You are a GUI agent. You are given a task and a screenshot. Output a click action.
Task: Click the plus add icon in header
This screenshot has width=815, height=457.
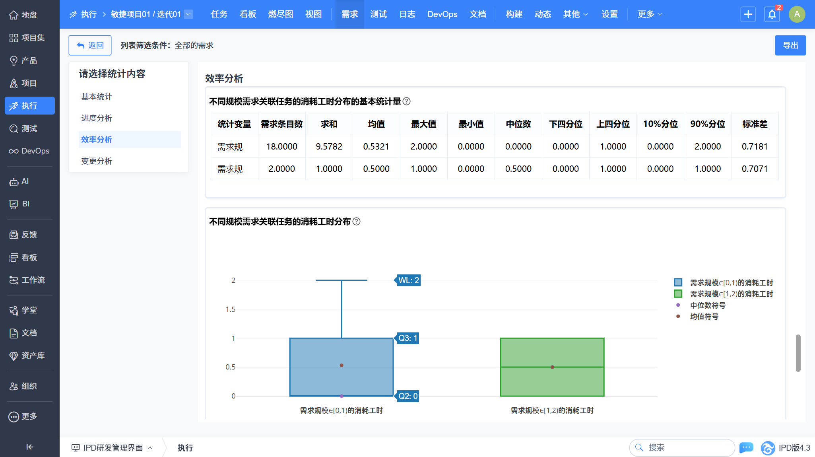click(748, 14)
